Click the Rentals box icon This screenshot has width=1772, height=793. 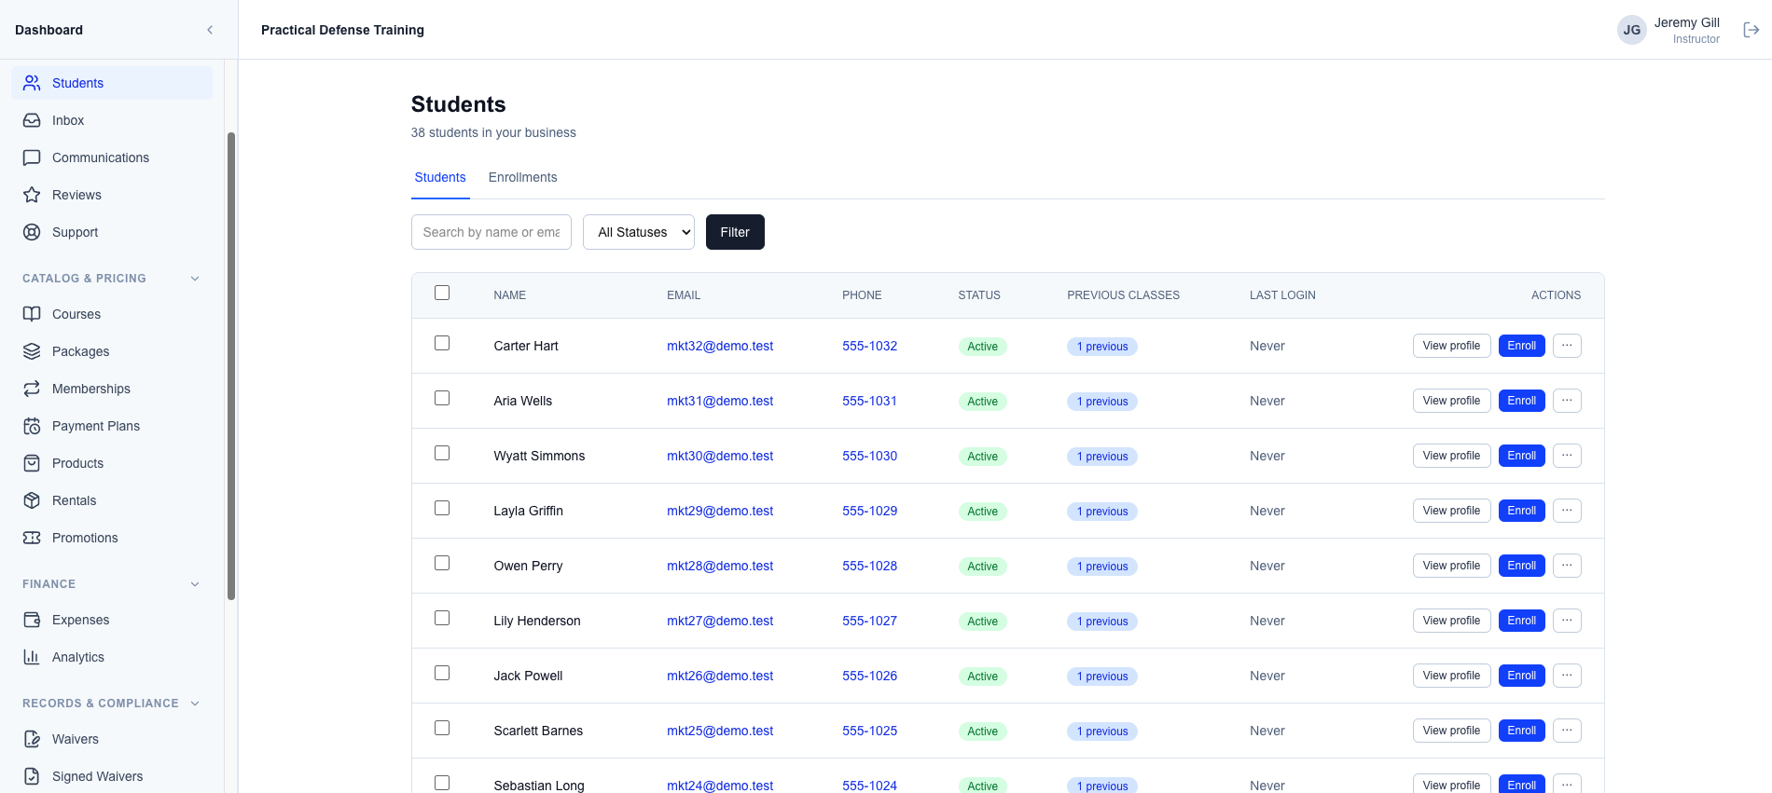coord(32,500)
